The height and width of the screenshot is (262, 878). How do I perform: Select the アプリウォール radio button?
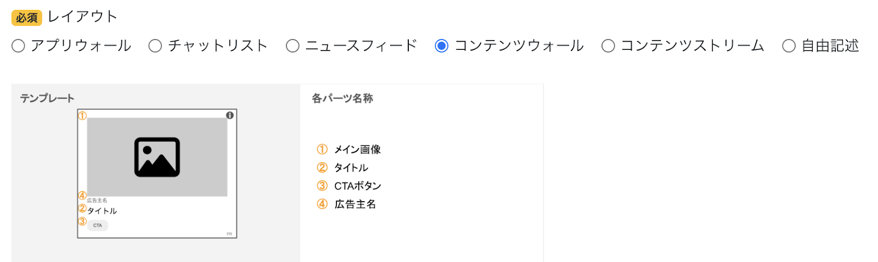tap(18, 46)
